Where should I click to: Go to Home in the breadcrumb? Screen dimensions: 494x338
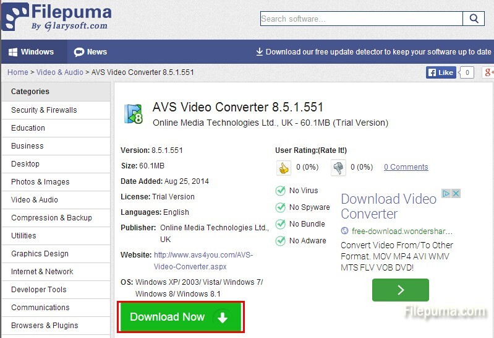point(17,72)
